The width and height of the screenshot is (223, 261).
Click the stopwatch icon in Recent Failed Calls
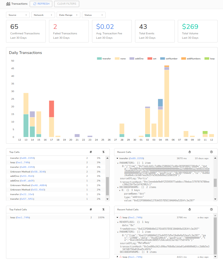[x=190, y=210]
